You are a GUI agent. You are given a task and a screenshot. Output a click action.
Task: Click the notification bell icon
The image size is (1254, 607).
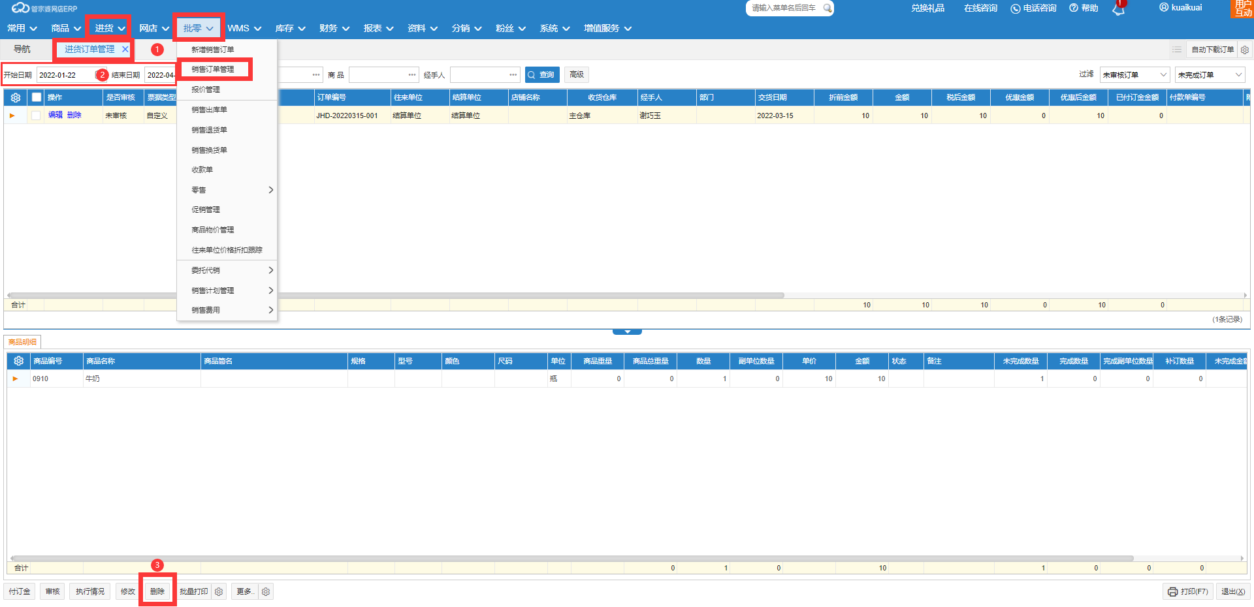(x=1119, y=9)
